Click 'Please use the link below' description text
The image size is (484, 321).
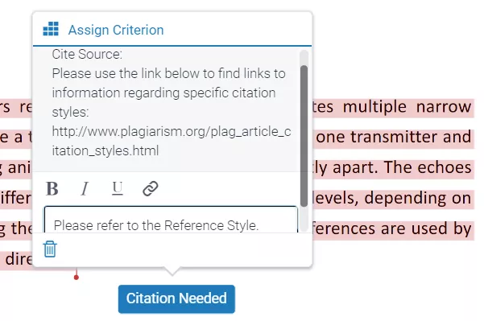coord(168,93)
